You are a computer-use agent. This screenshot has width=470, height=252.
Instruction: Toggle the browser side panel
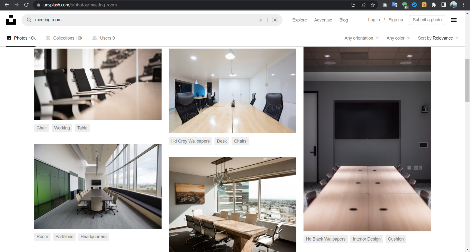(444, 5)
